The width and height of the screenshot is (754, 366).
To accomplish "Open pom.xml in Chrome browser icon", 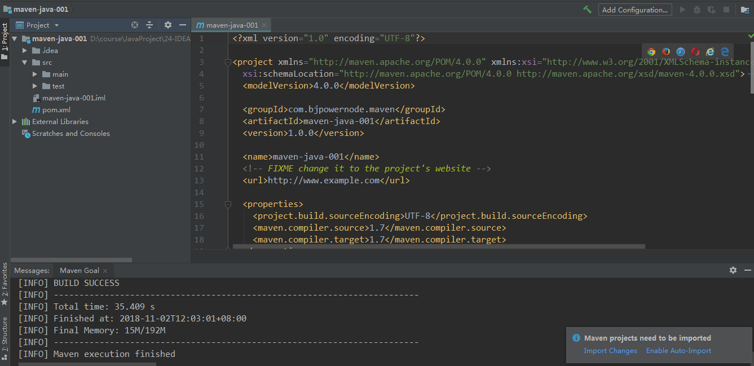I will coord(651,52).
